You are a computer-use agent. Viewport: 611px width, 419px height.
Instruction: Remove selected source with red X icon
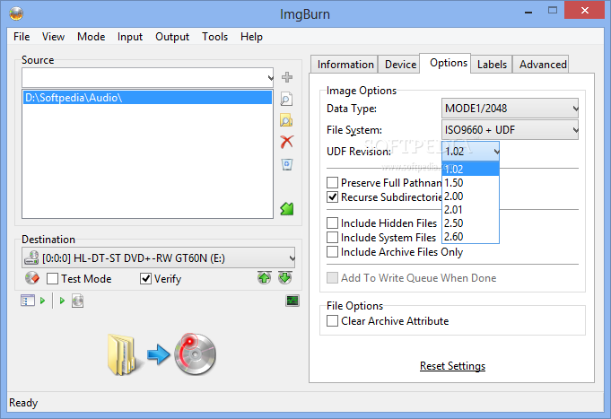(x=287, y=142)
